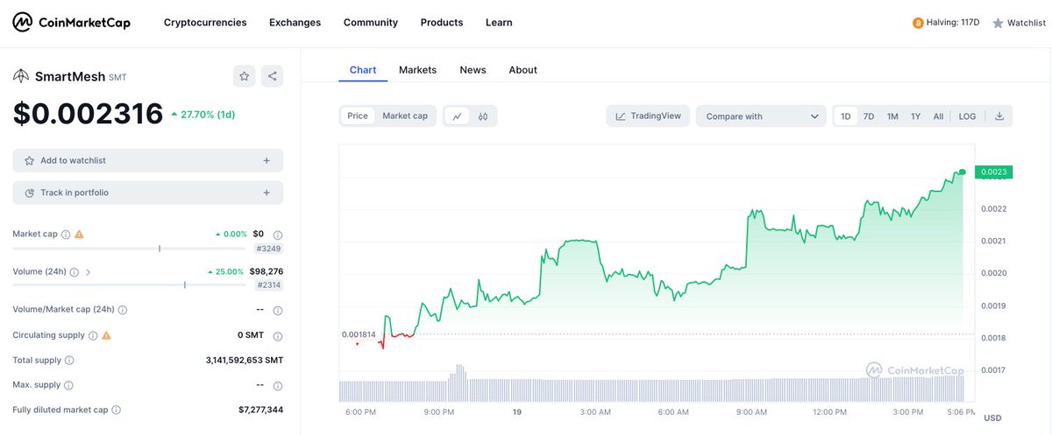Image resolution: width=1052 pixels, height=435 pixels.
Task: Click market cap rank #3249 badge
Action: (x=268, y=248)
